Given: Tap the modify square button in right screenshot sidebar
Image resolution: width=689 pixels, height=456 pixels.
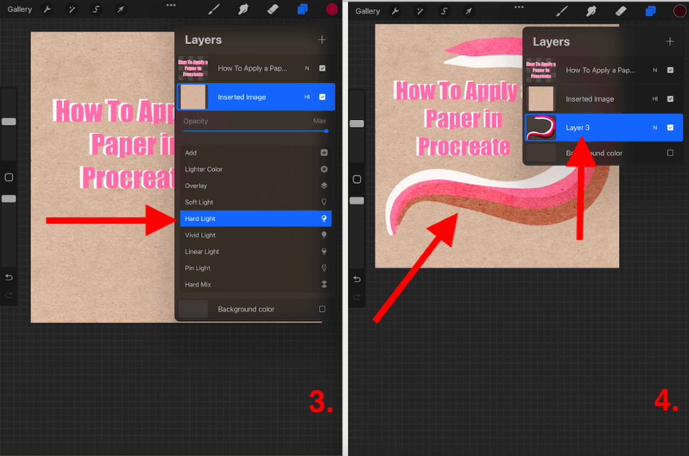Looking at the screenshot, I should pos(357,179).
